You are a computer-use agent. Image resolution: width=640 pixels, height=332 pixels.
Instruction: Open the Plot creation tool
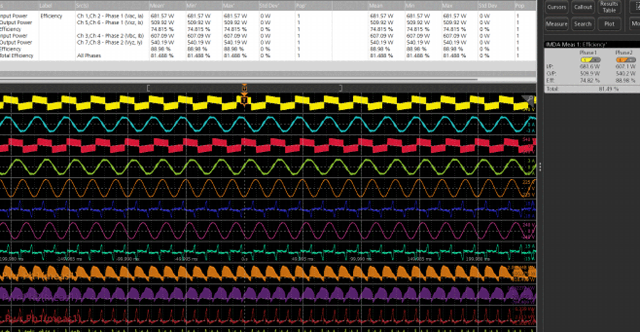(609, 24)
